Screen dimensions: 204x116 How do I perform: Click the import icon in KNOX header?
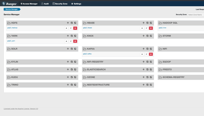point(147,36)
